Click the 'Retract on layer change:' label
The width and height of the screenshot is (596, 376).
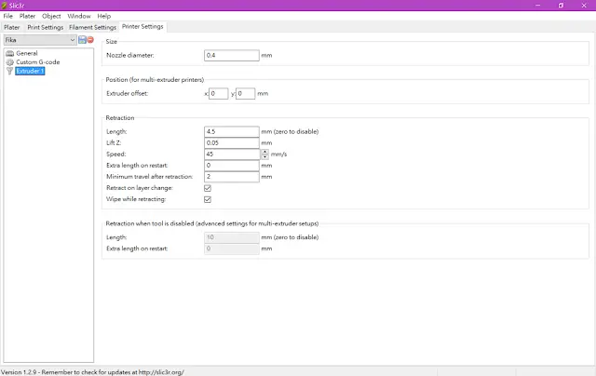(140, 188)
